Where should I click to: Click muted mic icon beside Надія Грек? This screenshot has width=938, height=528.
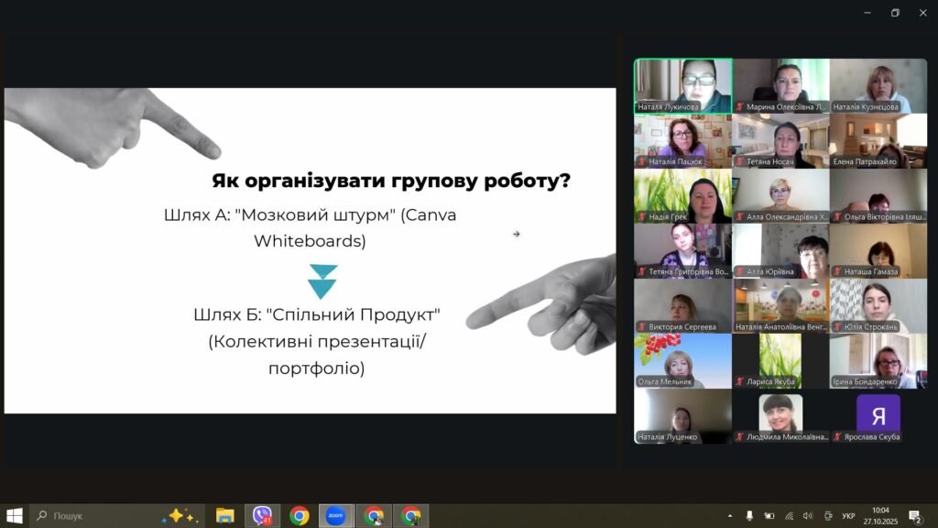641,217
